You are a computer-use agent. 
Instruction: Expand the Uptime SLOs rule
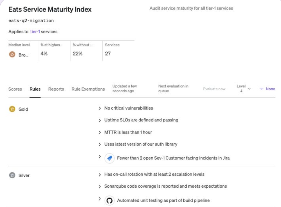[100, 120]
